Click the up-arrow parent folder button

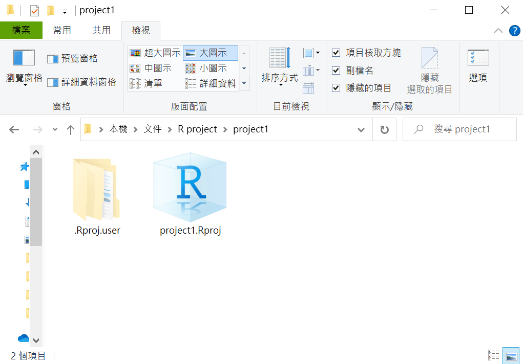[71, 130]
